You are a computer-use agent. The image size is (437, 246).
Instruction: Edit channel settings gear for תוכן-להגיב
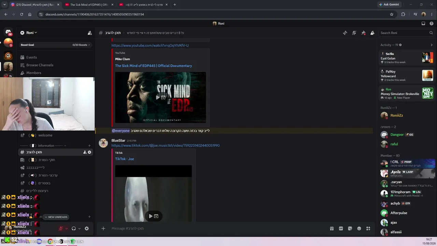(89, 152)
